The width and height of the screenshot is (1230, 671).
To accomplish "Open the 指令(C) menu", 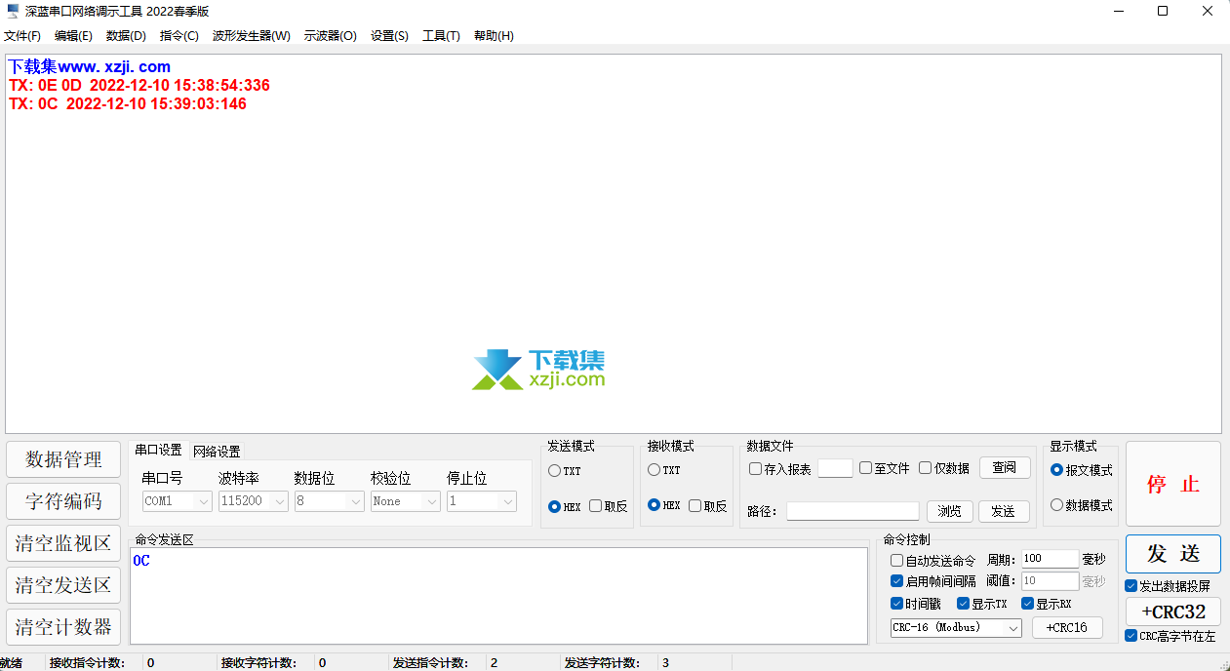I will (179, 36).
